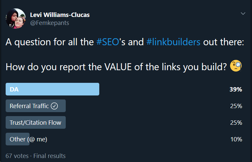The image size is (252, 162).
Task: Click the DA label text in poll
Action: click(x=14, y=89)
